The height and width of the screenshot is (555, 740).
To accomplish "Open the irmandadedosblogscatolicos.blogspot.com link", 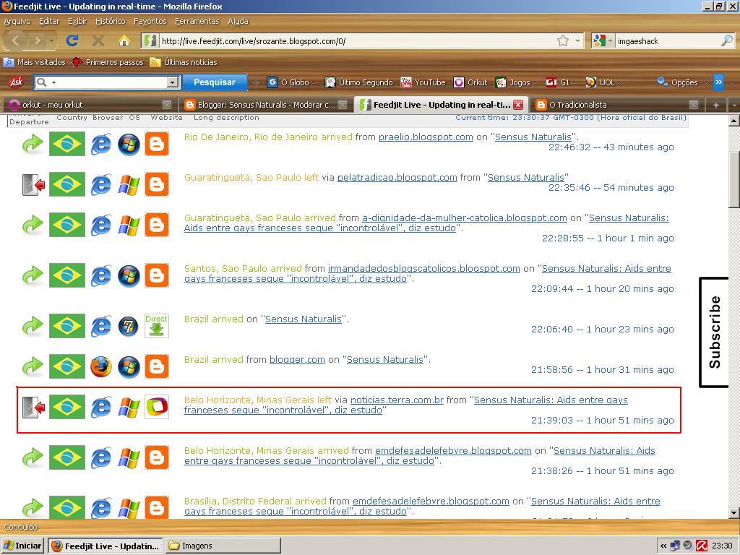I will pos(423,269).
